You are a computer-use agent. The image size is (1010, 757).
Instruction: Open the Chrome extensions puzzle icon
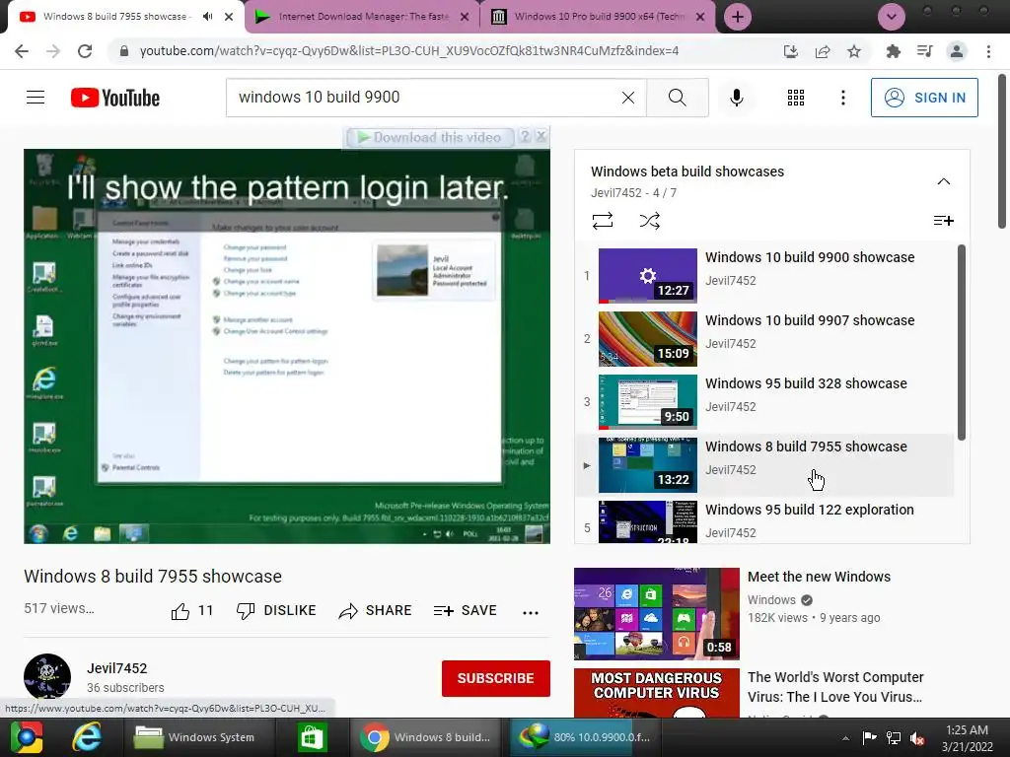pos(893,51)
